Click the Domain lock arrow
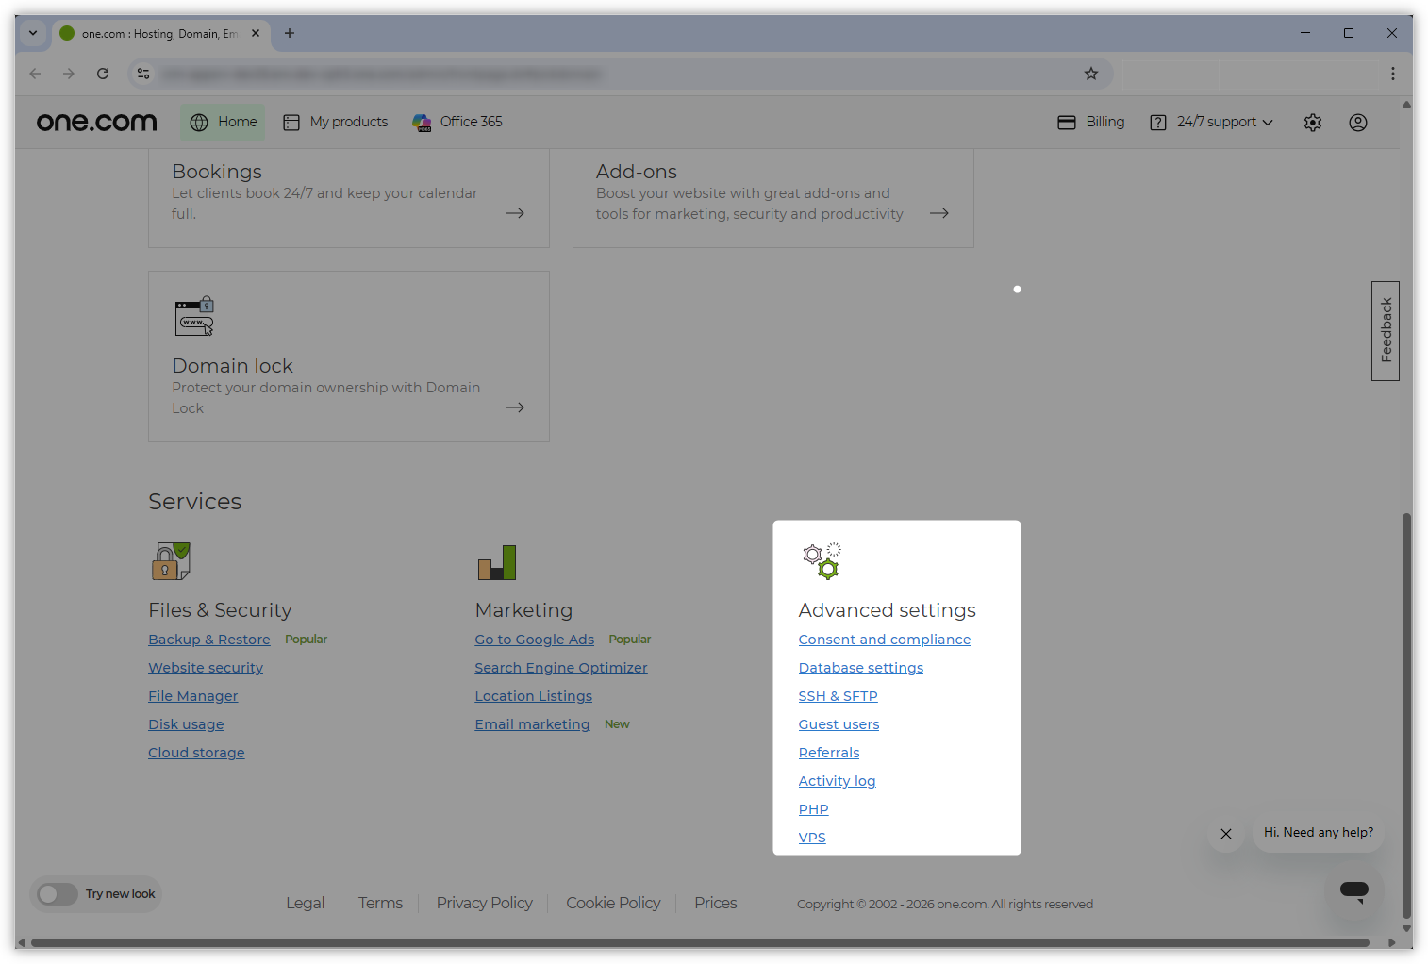1428x964 pixels. pos(514,407)
